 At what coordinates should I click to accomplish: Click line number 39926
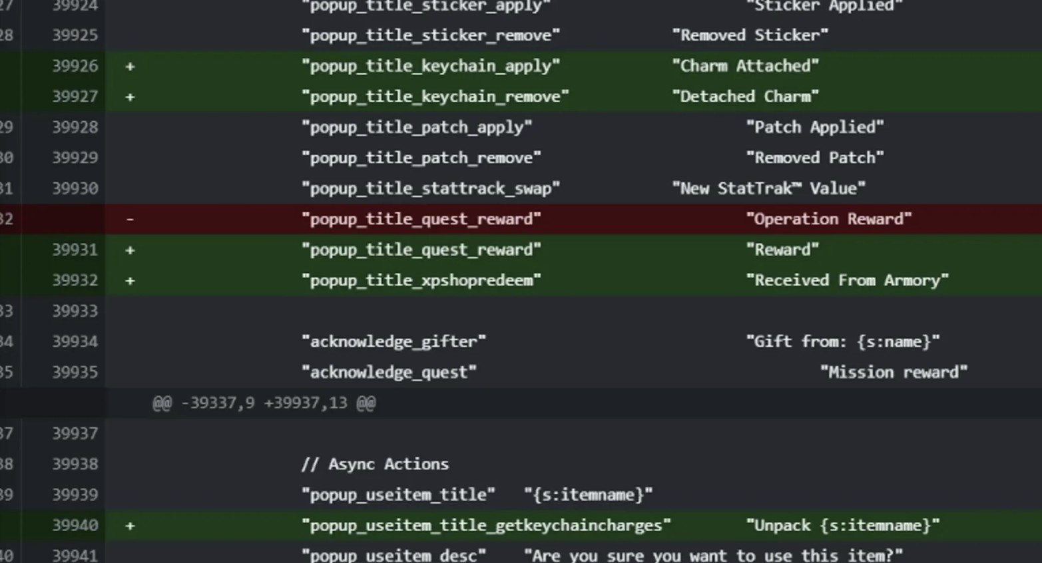75,66
